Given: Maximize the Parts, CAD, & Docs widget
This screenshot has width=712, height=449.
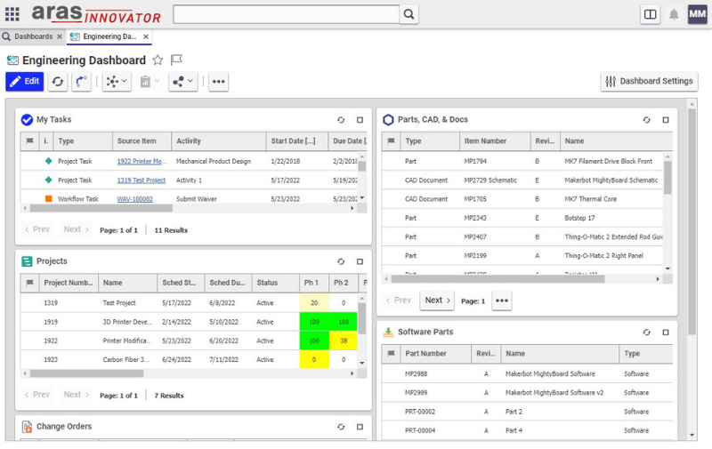Looking at the screenshot, I should [x=666, y=119].
